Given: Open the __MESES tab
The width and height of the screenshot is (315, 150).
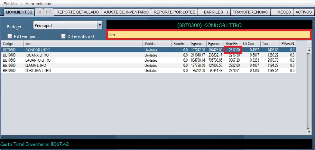Looking at the screenshot, I should 282,12.
